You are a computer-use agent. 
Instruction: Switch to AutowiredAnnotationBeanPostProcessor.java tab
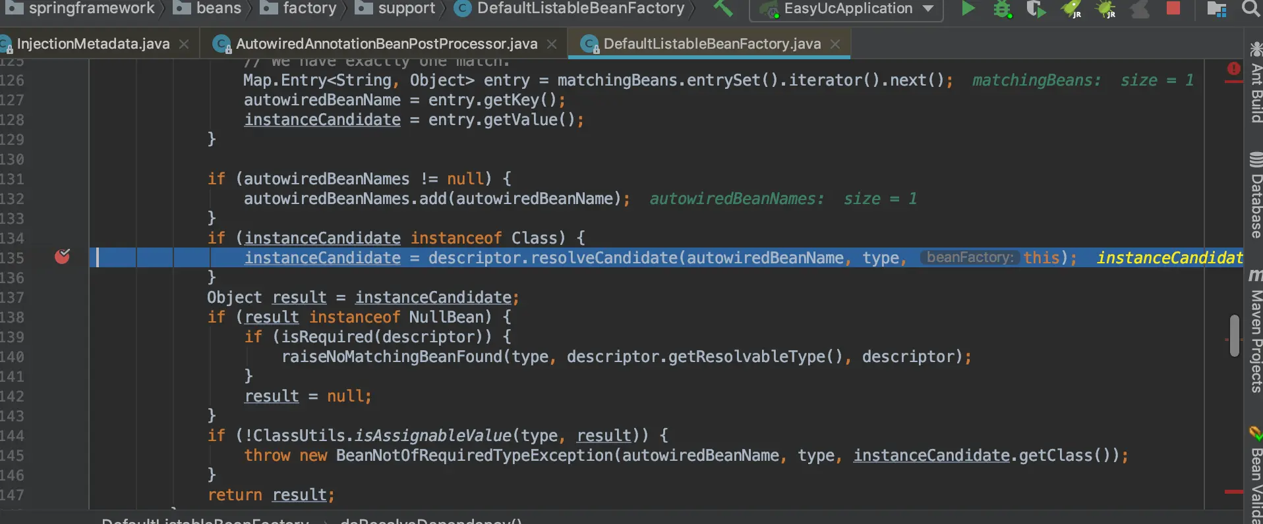point(386,44)
